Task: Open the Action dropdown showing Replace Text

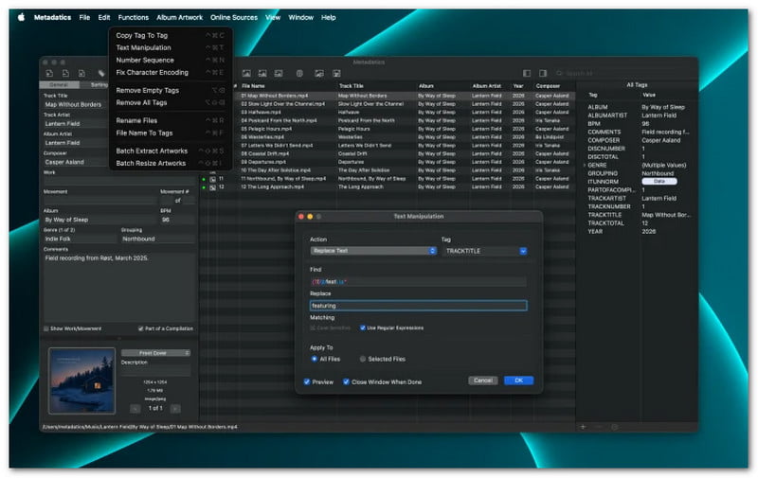Action: tap(373, 251)
